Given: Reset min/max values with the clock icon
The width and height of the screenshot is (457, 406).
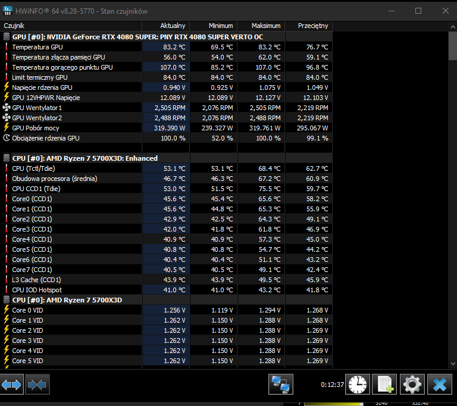Looking at the screenshot, I should (358, 385).
